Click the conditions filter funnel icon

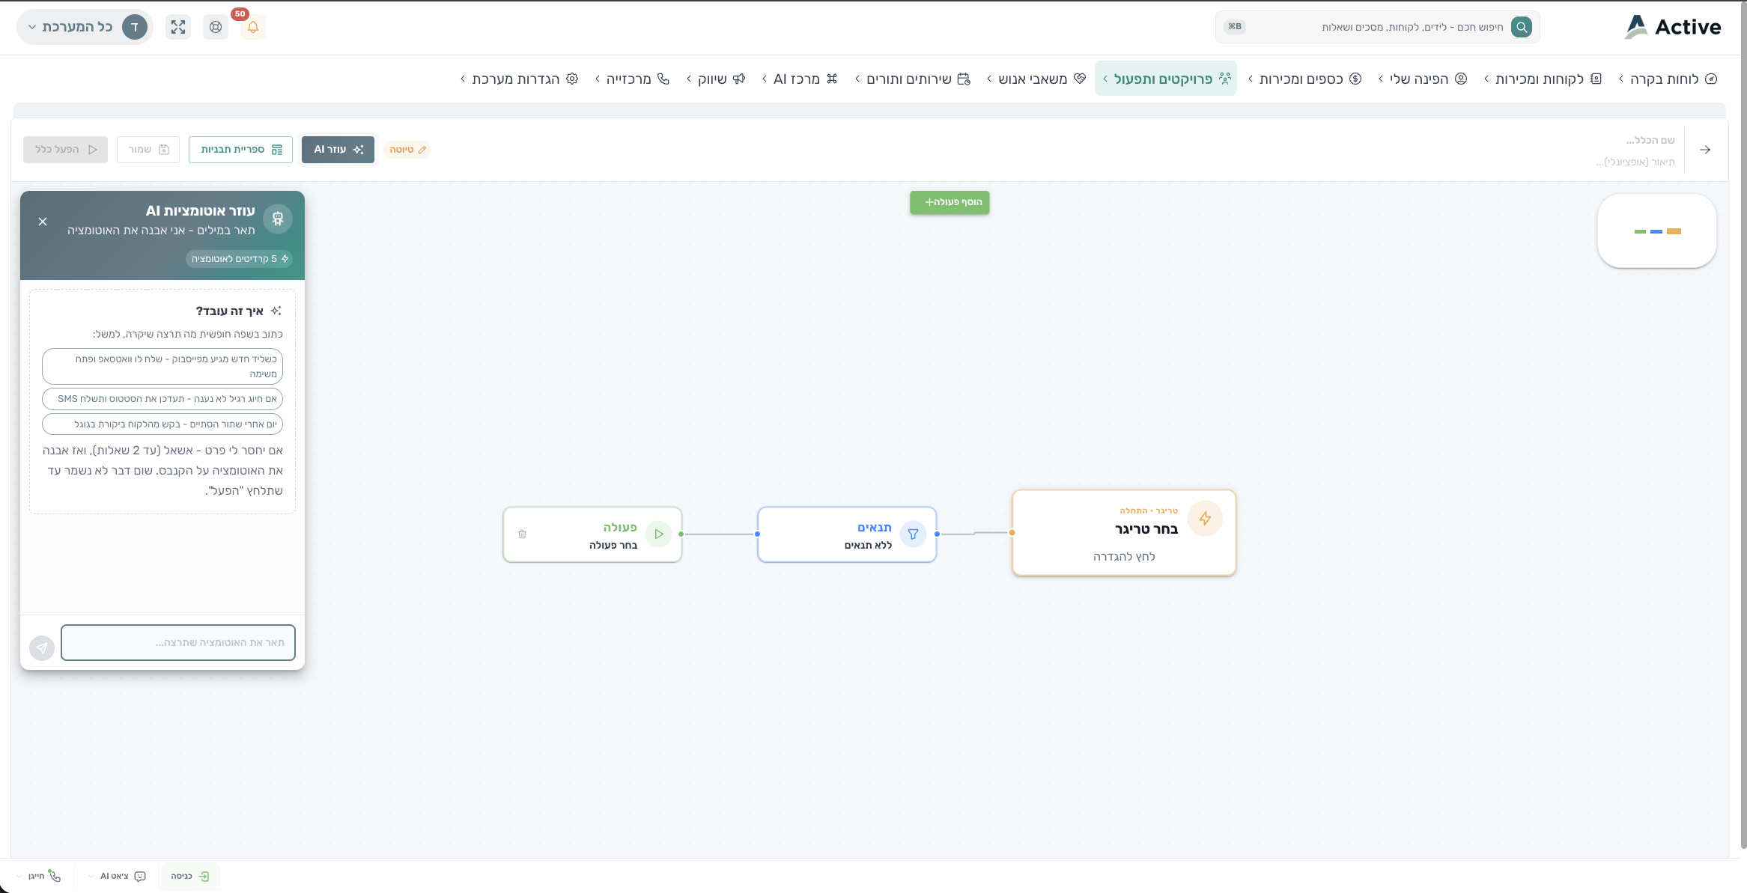click(x=913, y=534)
